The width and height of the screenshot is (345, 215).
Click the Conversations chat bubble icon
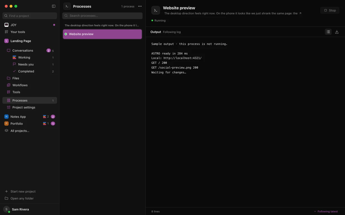9,50
